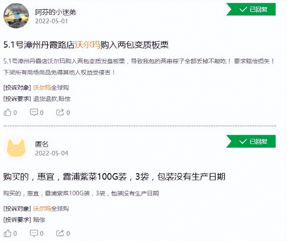Click the 2022-05-04 post date
This screenshot has height=241, width=287.
(52, 153)
